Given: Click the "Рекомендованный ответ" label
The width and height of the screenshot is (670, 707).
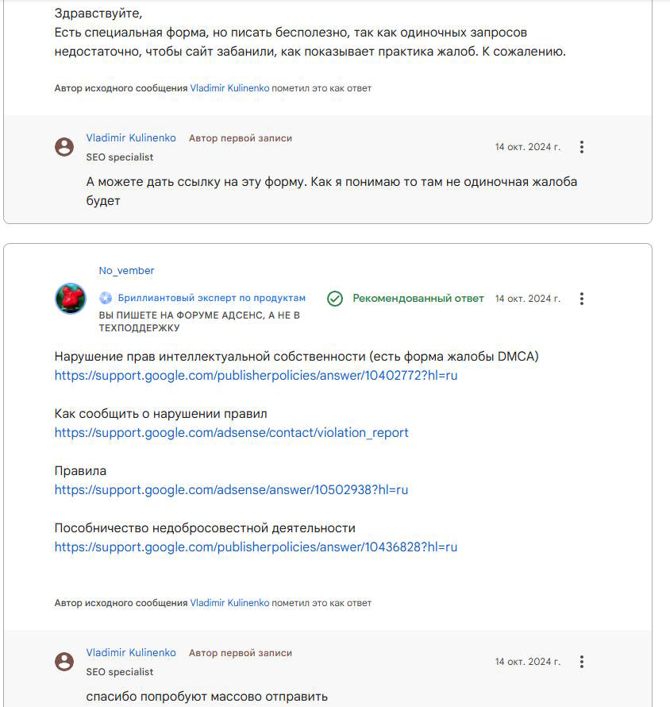Looking at the screenshot, I should pos(418,299).
